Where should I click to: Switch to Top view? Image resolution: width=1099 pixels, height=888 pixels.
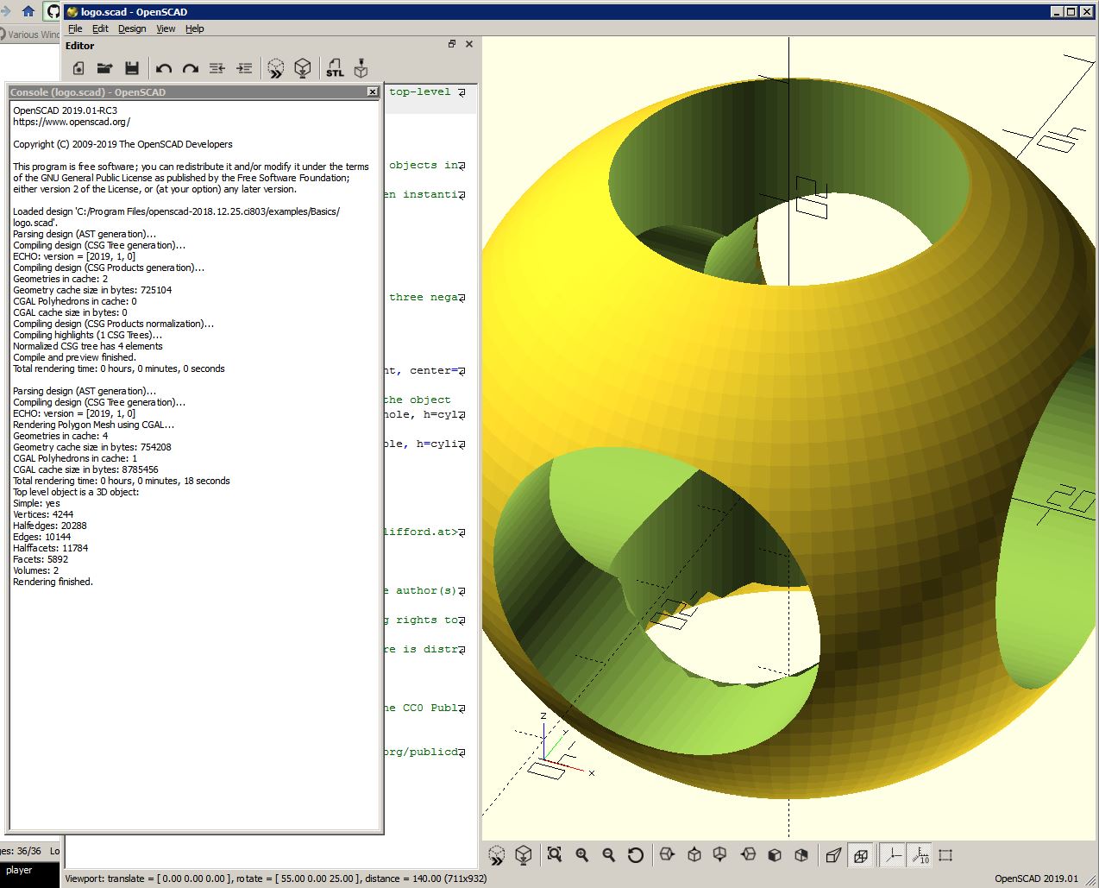(x=694, y=855)
